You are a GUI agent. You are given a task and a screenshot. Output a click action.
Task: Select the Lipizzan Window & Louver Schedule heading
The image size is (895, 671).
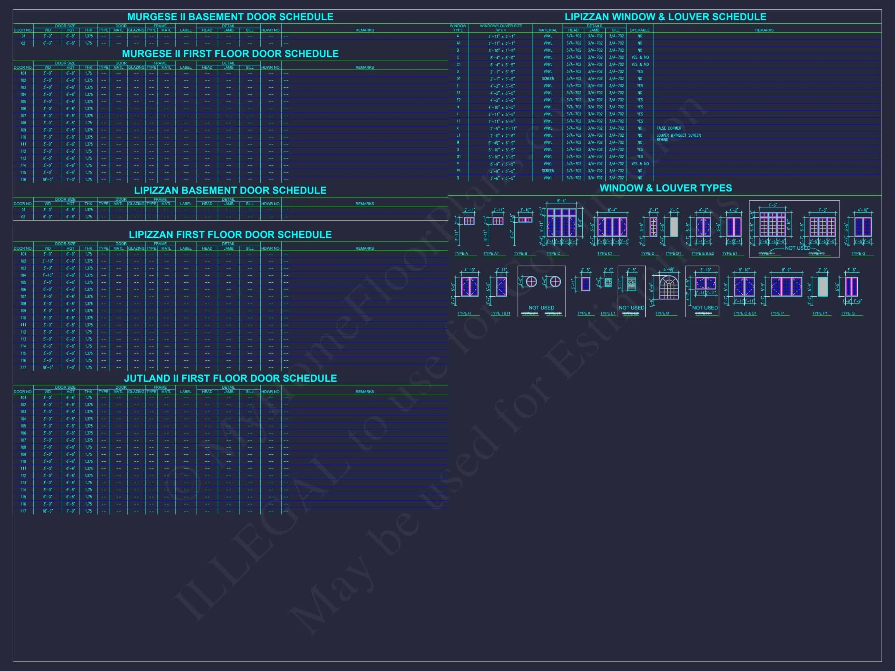[x=665, y=17]
